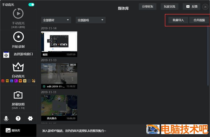Viewport: 210px width, 137px height.
Task: Select the cartoon character game icon
Action: [34, 81]
